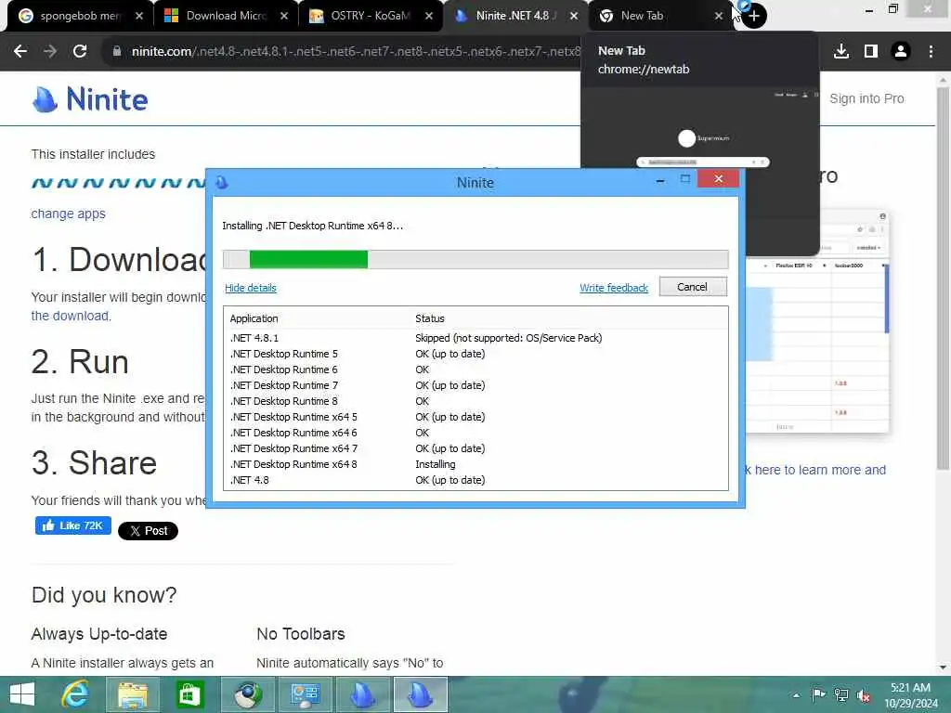Click the installer progress bar
The width and height of the screenshot is (951, 713).
(x=475, y=260)
